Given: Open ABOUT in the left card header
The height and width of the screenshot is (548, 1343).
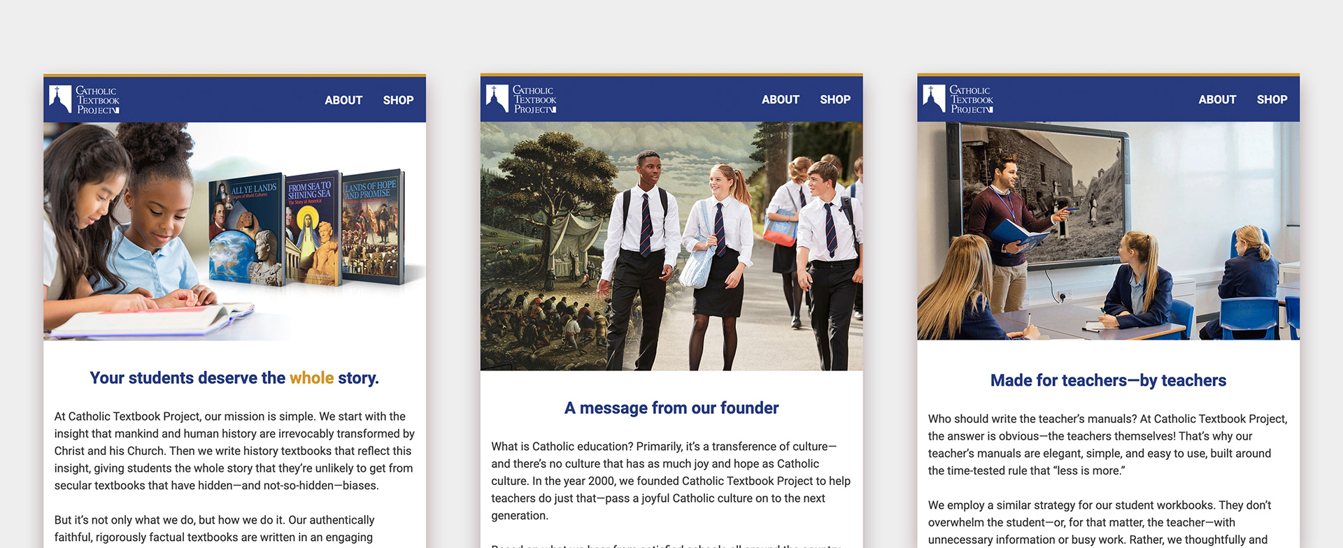Looking at the screenshot, I should click(x=343, y=100).
